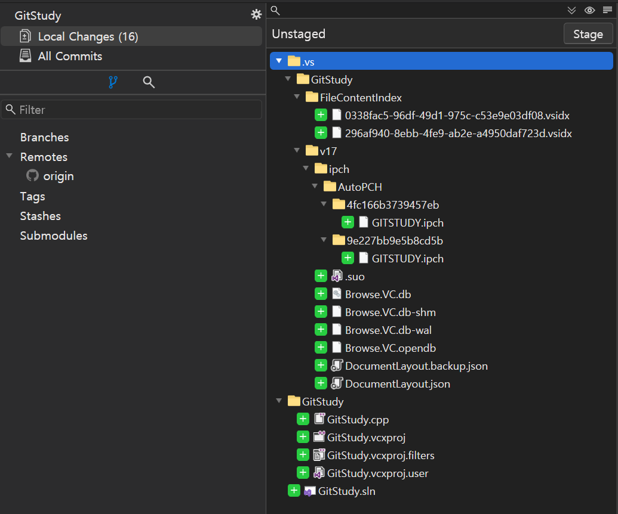This screenshot has width=618, height=514.
Task: Stage GitStudy.vcxproj.filters plus icon
Action: [x=303, y=455]
